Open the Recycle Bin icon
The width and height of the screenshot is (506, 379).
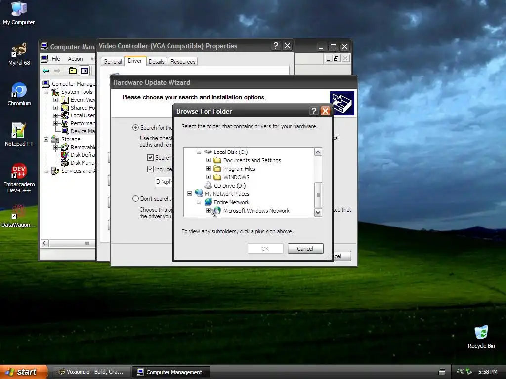click(481, 337)
